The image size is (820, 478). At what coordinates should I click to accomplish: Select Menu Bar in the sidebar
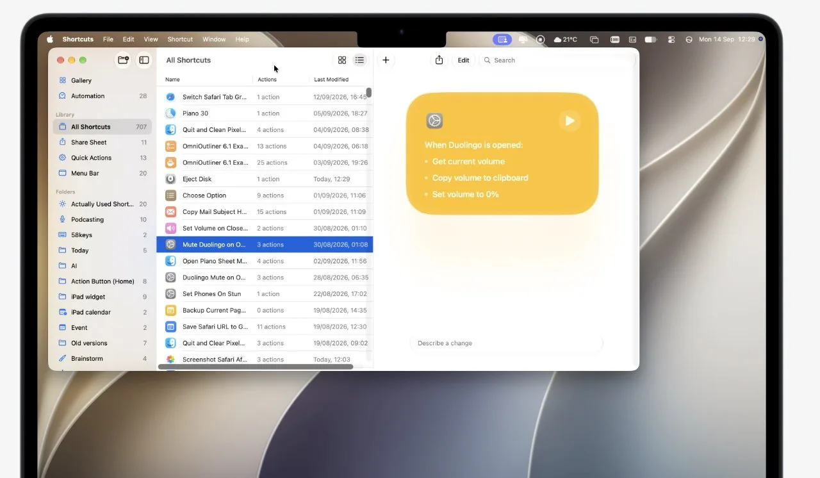102,173
